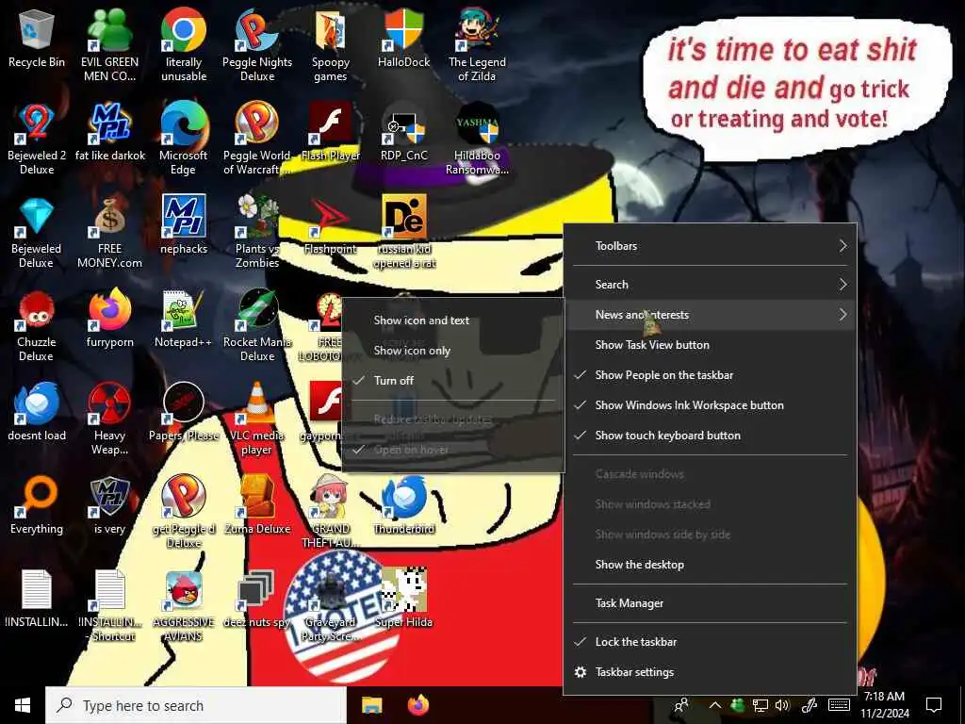This screenshot has height=724, width=965.
Task: Open the notification Action Center button
Action: point(934,705)
